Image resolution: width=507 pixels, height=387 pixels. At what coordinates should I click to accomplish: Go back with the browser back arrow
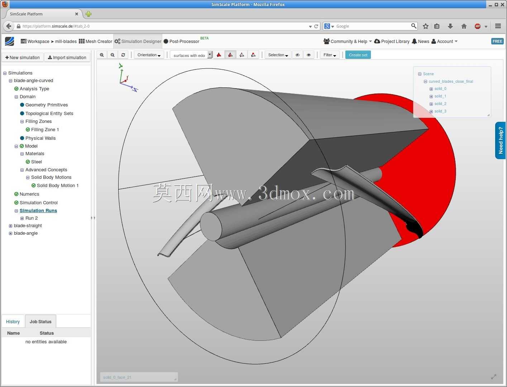[x=9, y=26]
